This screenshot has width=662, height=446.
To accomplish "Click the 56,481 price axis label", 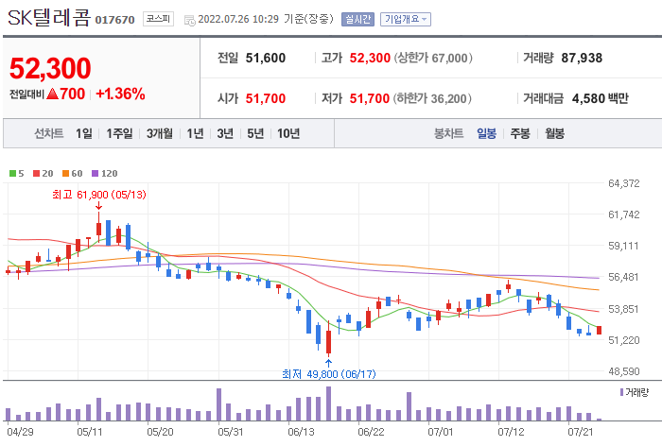I will [x=624, y=277].
